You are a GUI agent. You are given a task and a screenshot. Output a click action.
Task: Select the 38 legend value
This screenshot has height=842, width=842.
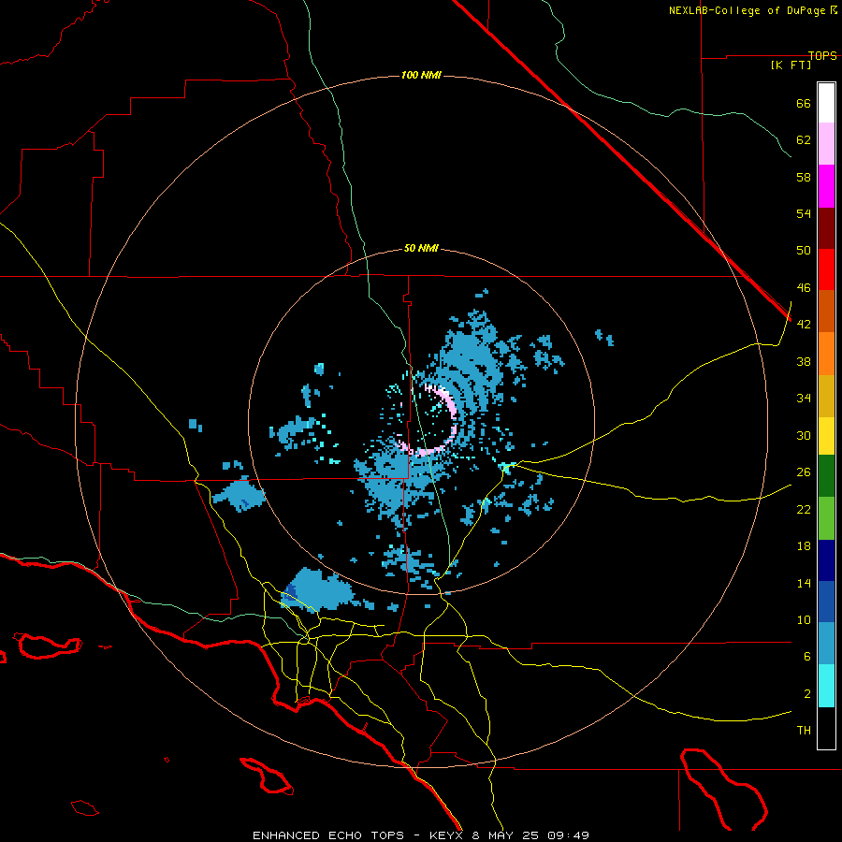pyautogui.click(x=804, y=361)
